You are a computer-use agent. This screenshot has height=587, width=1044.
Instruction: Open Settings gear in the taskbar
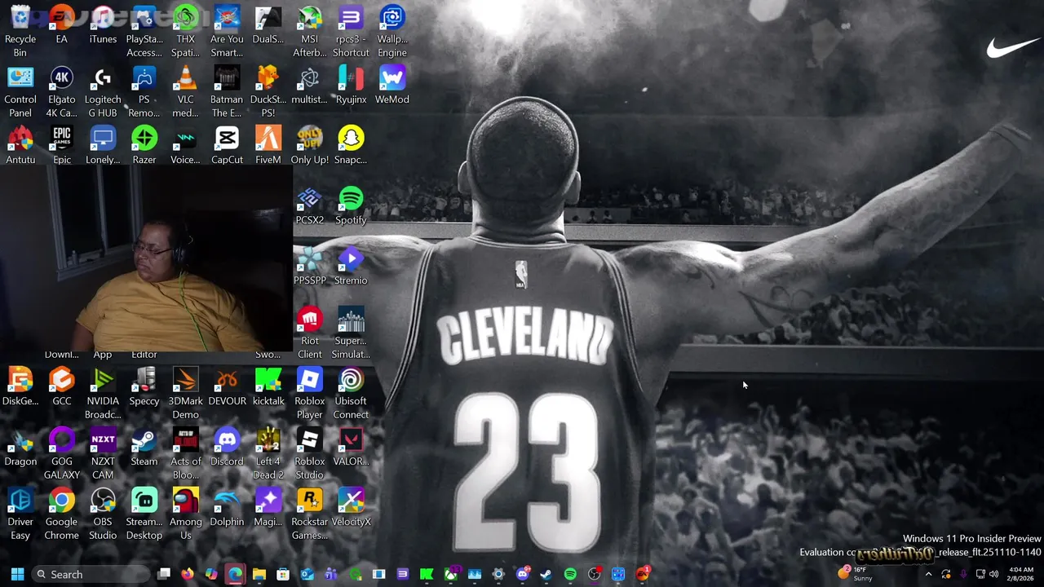[x=498, y=574]
